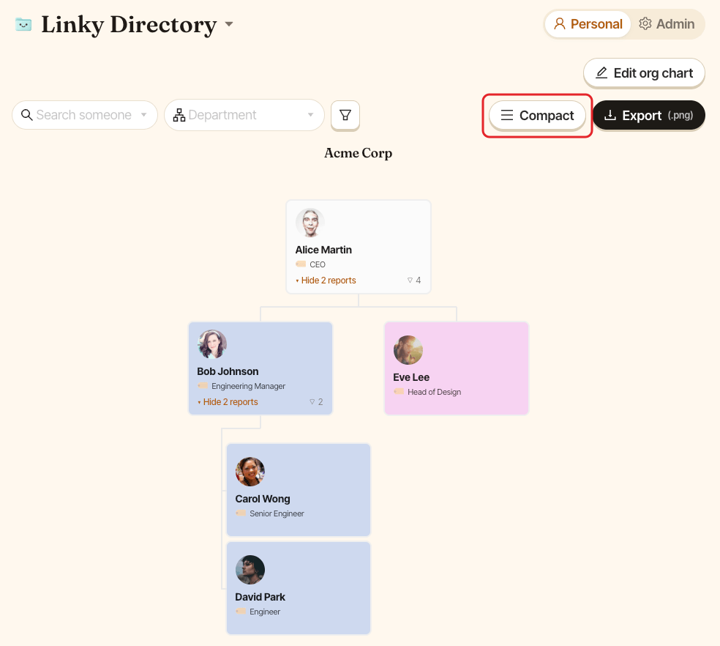
Task: Click the tag icon beside Senior Engineer
Action: click(241, 513)
